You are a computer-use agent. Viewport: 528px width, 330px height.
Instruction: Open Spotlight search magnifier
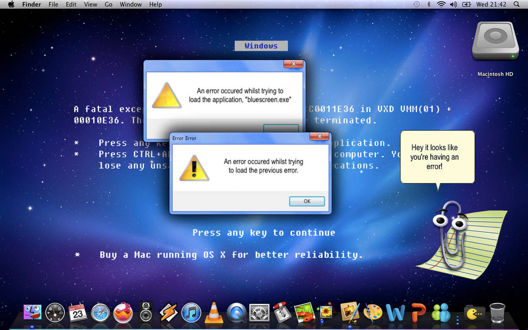(x=516, y=4)
